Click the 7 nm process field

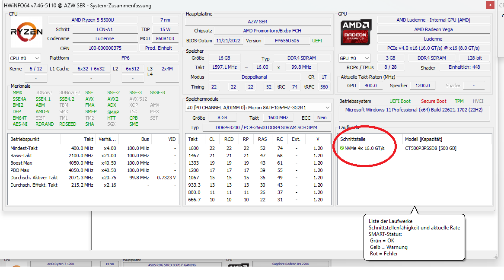pyautogui.click(x=165, y=20)
